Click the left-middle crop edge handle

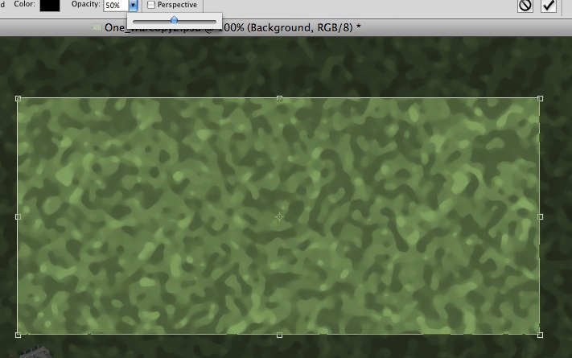click(18, 216)
